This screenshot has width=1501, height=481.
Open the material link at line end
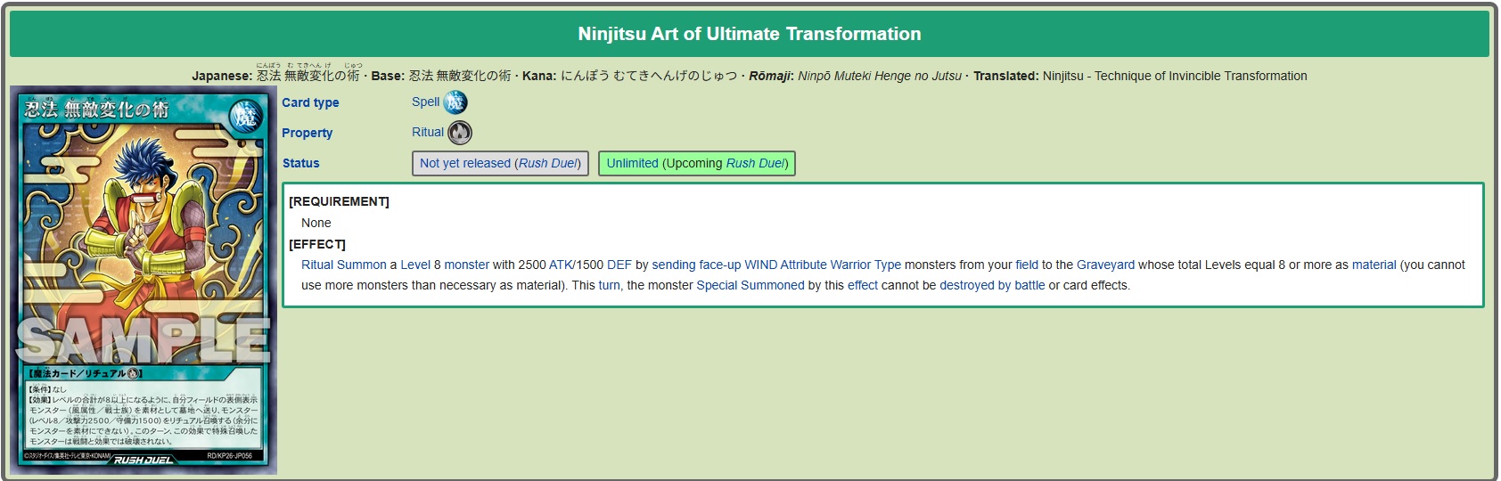(1374, 265)
